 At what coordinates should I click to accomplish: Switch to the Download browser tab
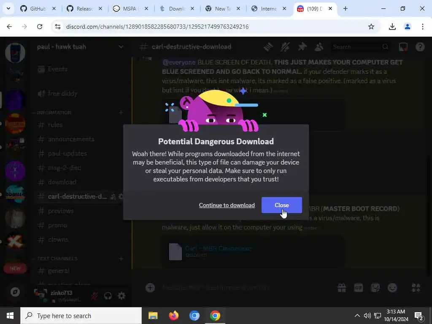tap(176, 8)
